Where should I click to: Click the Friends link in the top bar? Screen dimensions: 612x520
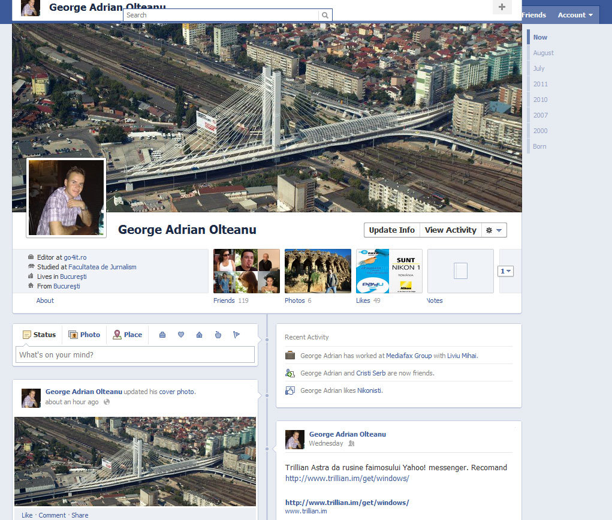(533, 15)
